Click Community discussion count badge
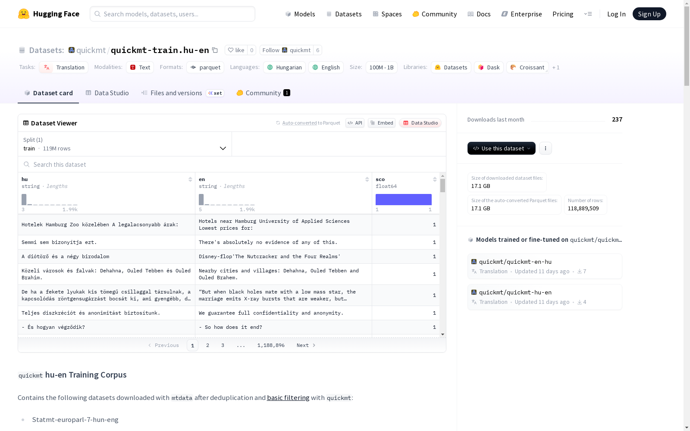The height and width of the screenshot is (431, 690). pyautogui.click(x=287, y=93)
